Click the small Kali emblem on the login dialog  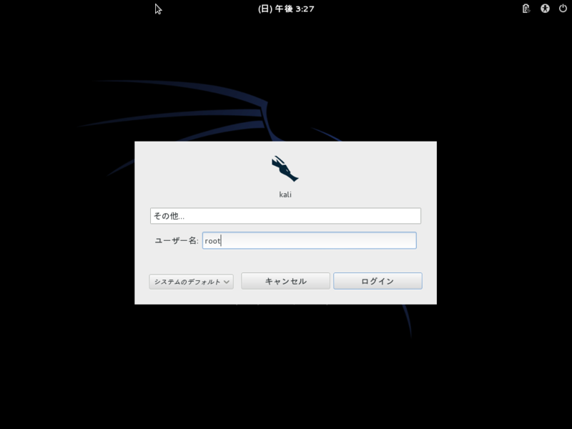(285, 167)
